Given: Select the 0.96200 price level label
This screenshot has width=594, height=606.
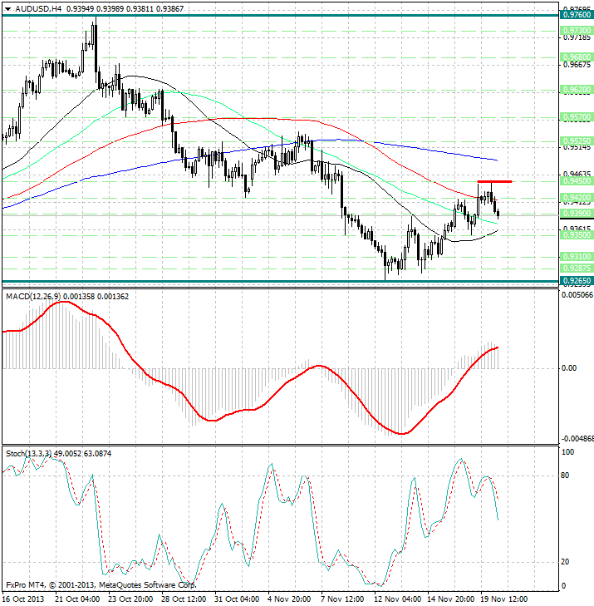Looking at the screenshot, I should [577, 89].
